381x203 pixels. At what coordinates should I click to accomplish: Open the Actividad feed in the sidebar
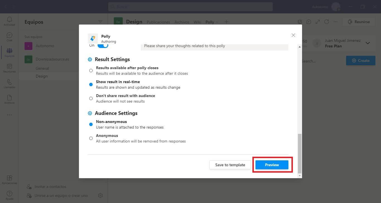(x=9, y=21)
